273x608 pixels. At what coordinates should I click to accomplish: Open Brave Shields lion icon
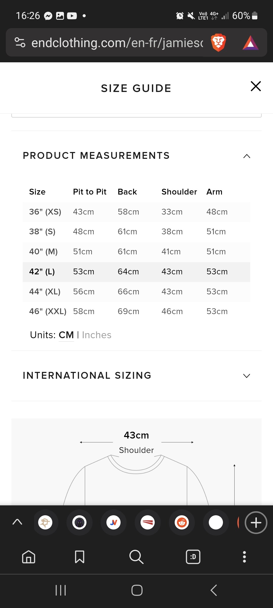click(218, 42)
